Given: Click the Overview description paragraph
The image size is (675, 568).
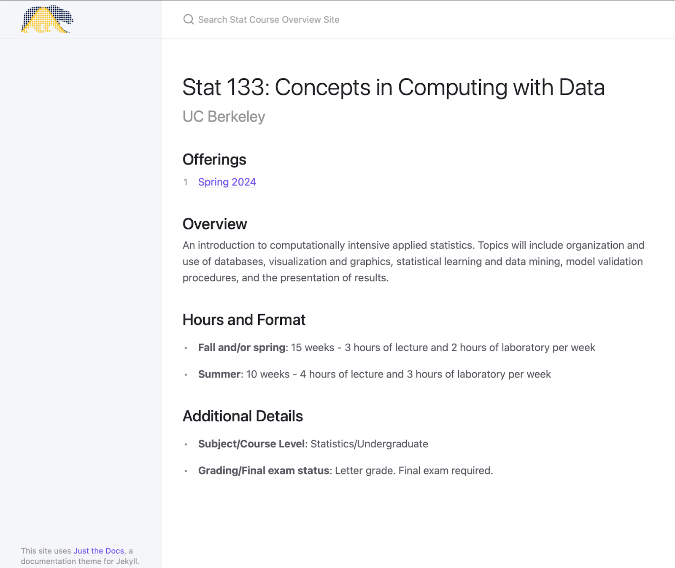Looking at the screenshot, I should tap(413, 261).
